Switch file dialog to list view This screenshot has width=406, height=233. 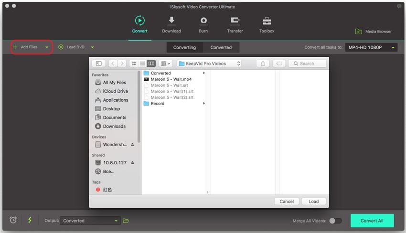[142, 64]
